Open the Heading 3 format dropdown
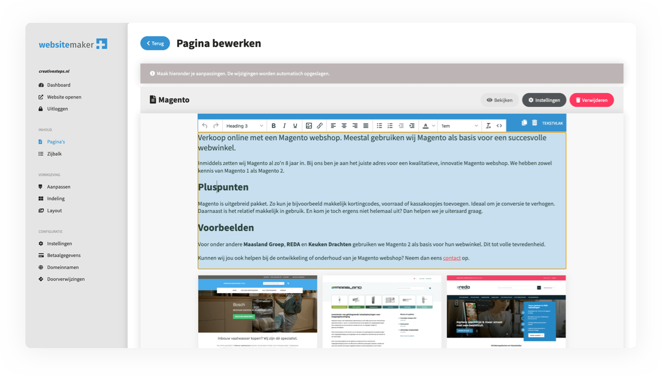 click(x=244, y=126)
